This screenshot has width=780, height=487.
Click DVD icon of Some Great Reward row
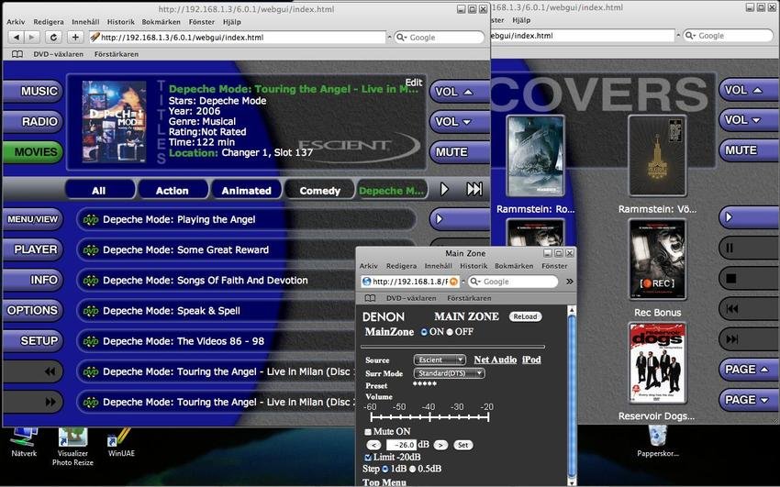point(91,250)
